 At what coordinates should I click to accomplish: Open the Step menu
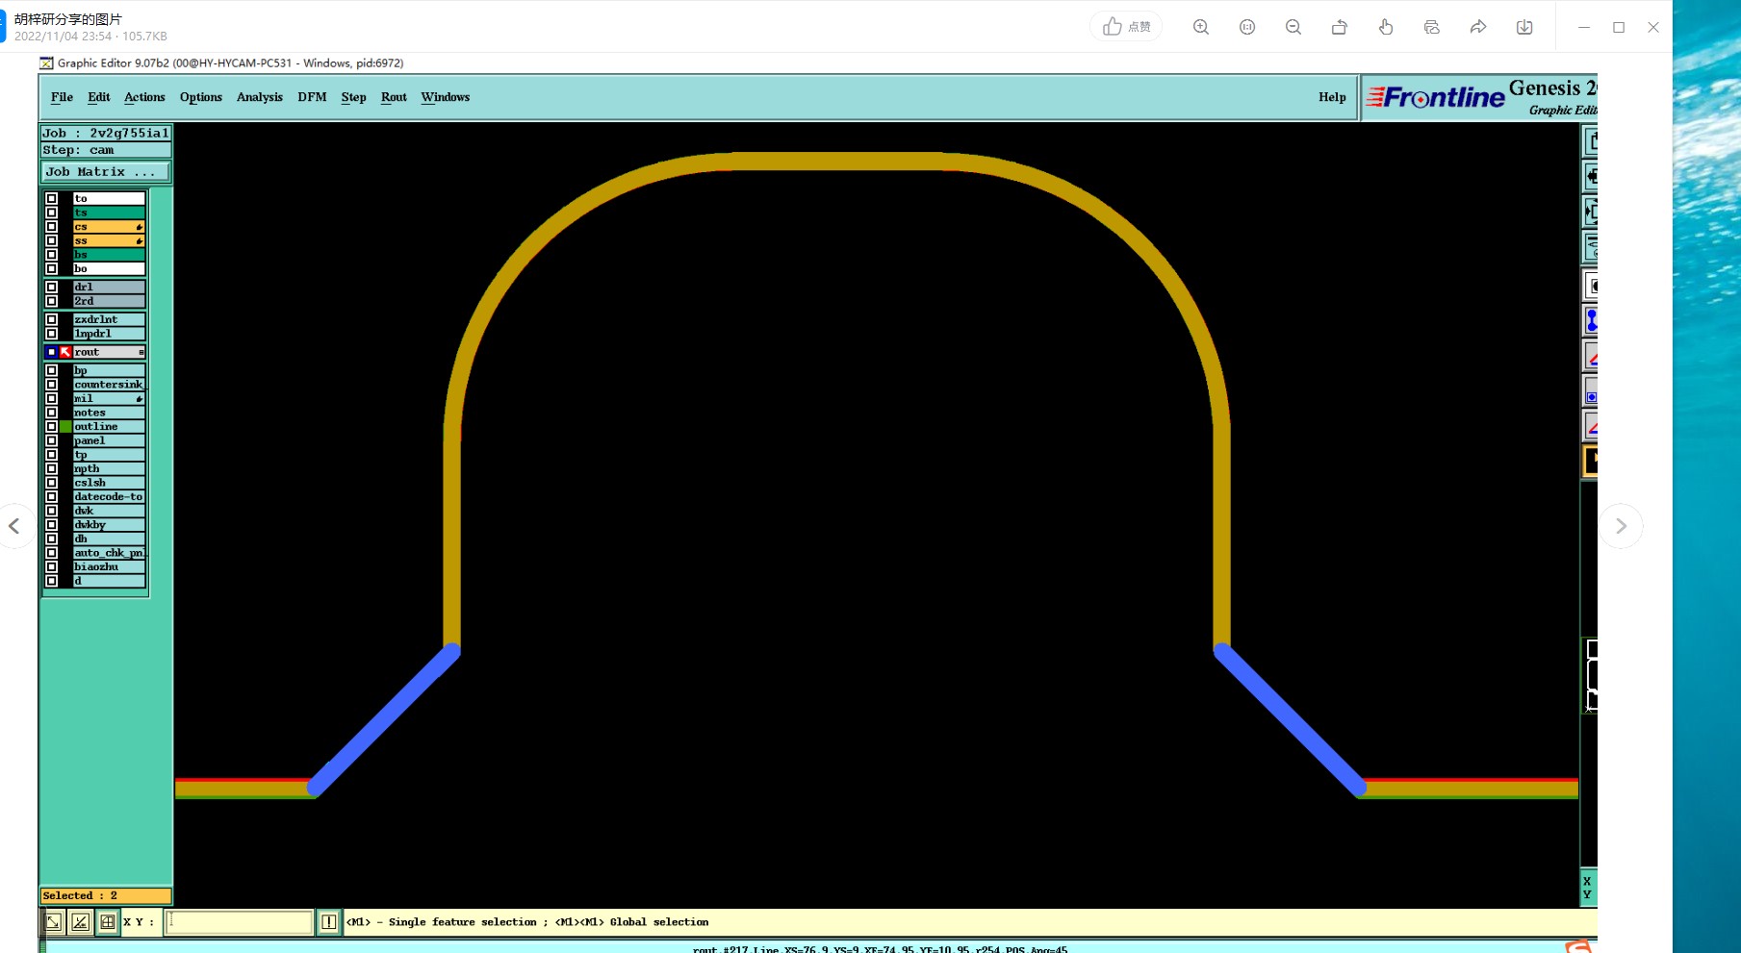353,97
